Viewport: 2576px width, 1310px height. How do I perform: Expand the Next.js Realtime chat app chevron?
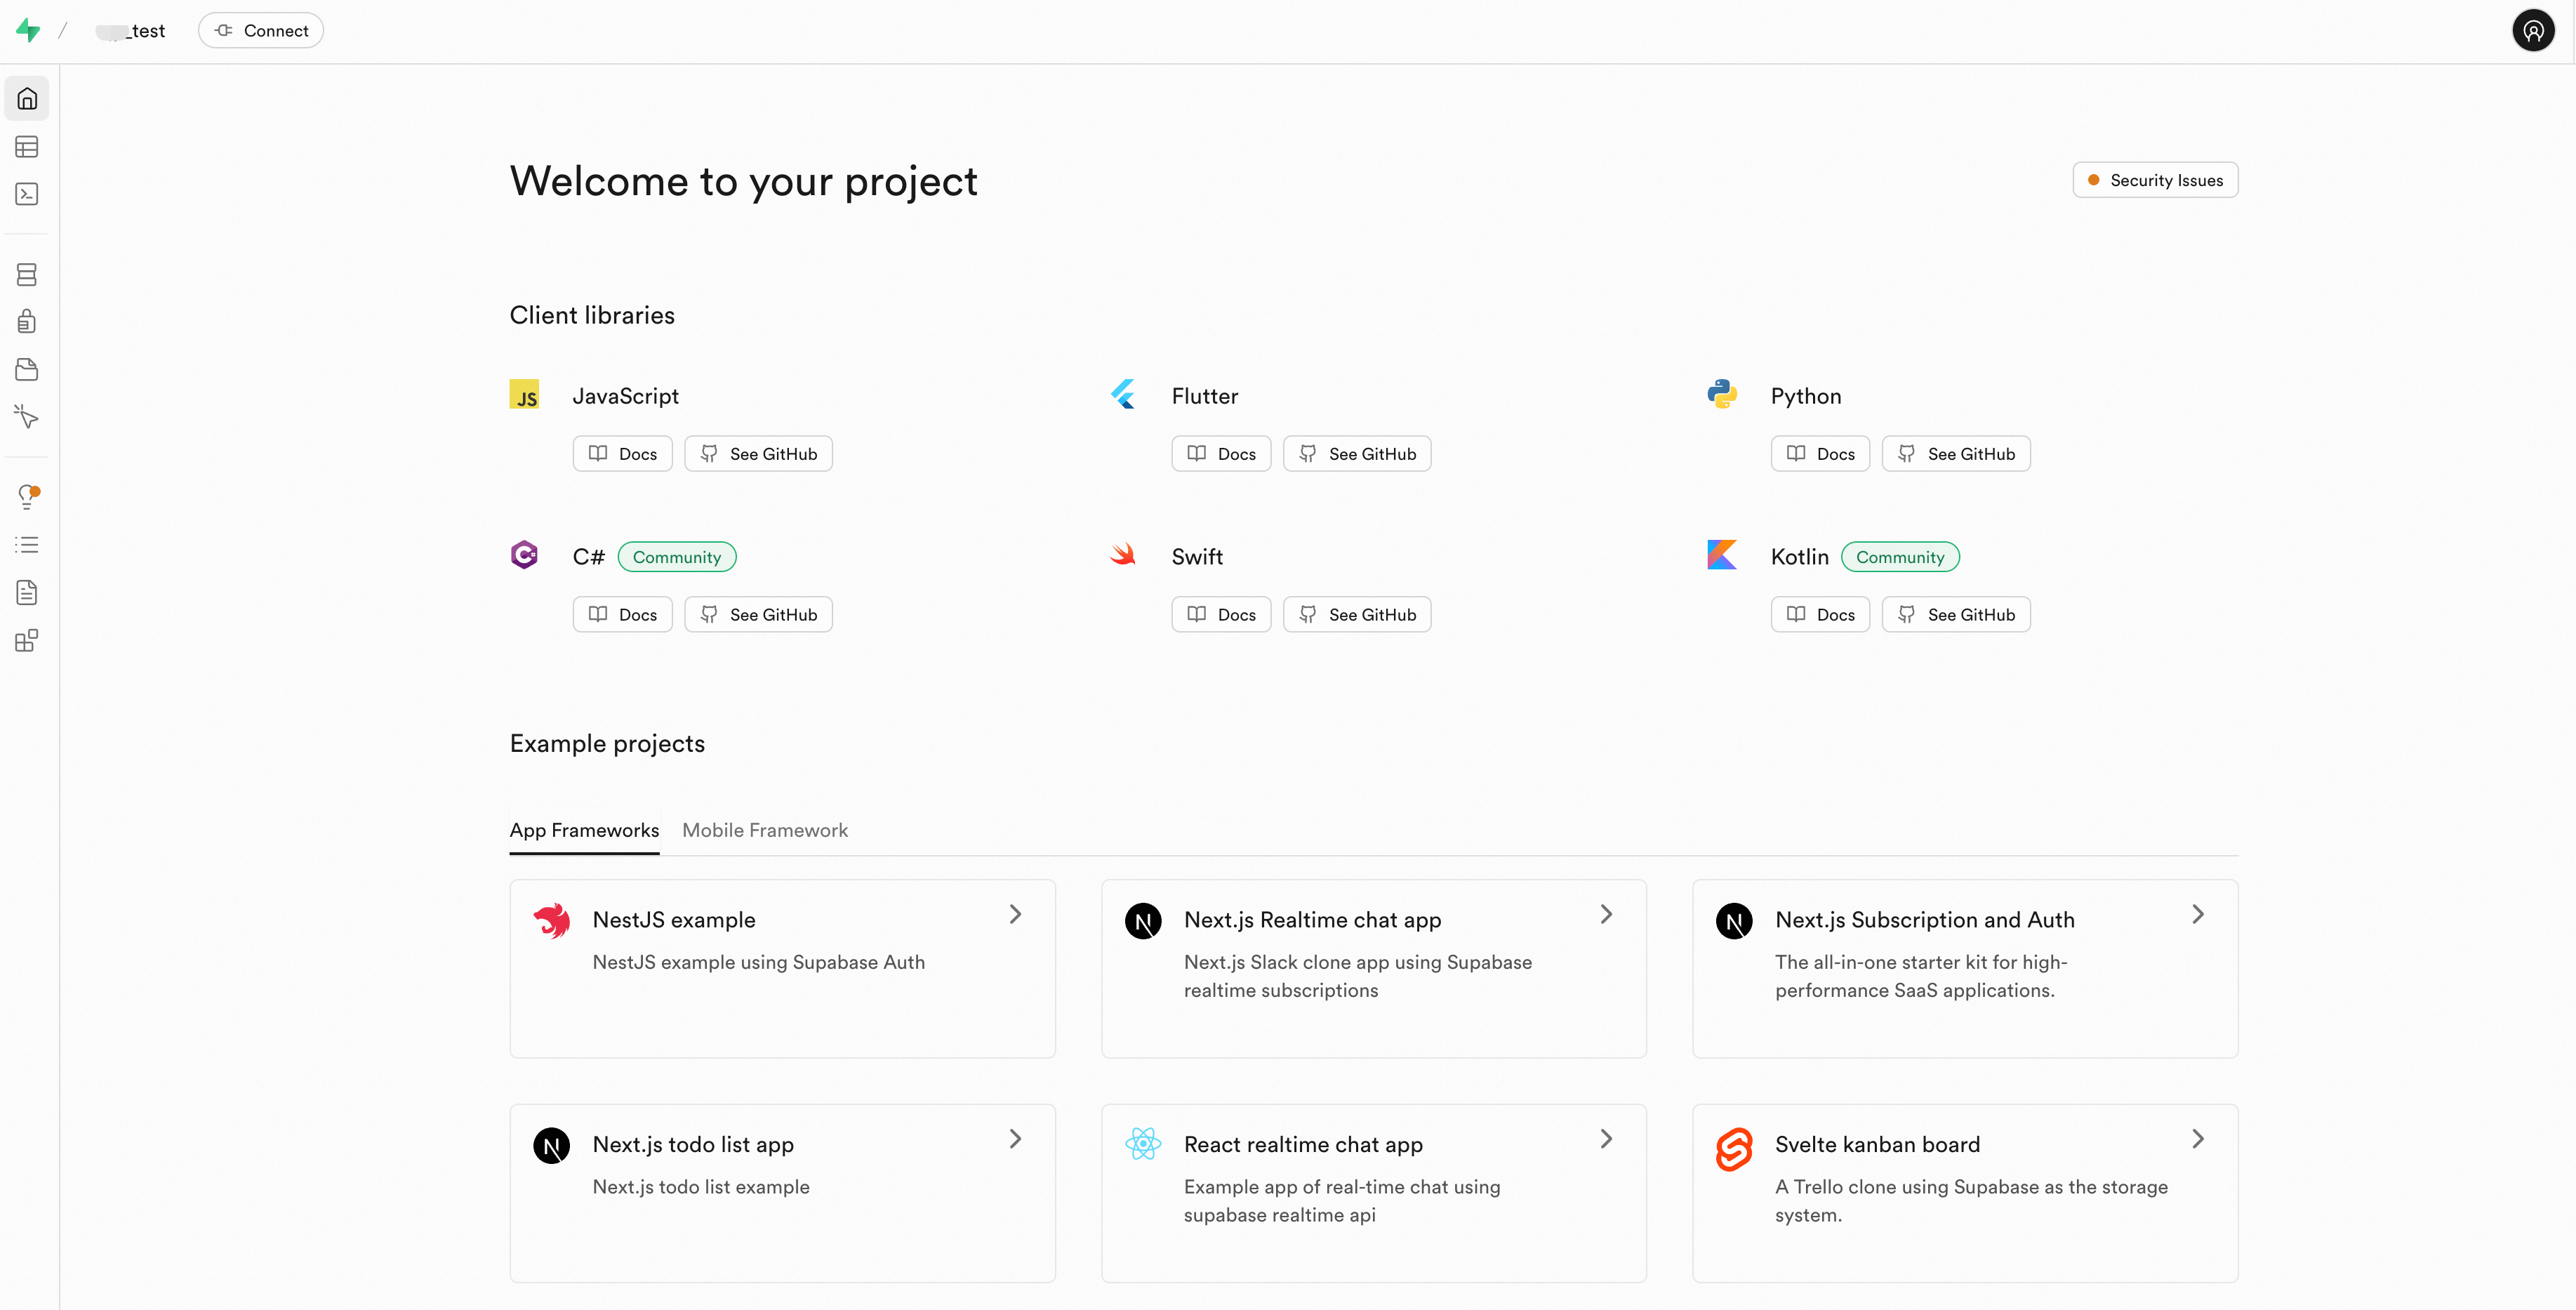pyautogui.click(x=1606, y=915)
